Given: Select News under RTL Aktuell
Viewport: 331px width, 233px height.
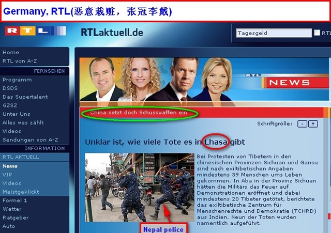Looking at the screenshot, I should (x=10, y=166).
